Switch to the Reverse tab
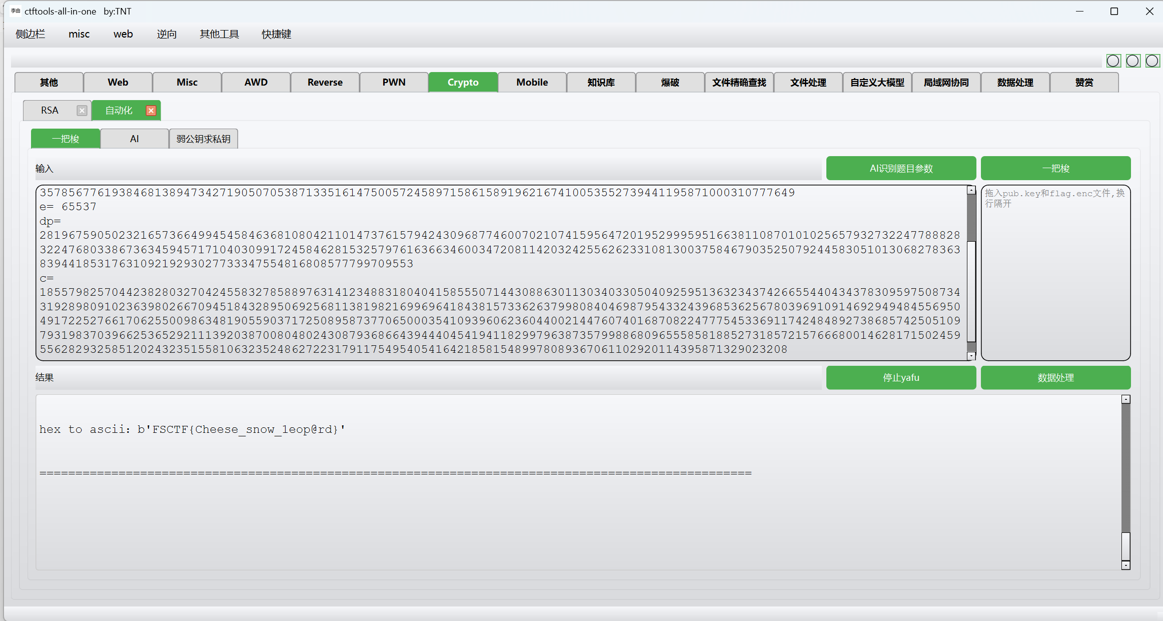1163x621 pixels. [325, 83]
